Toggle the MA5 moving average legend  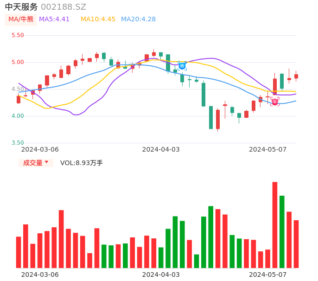54,19
